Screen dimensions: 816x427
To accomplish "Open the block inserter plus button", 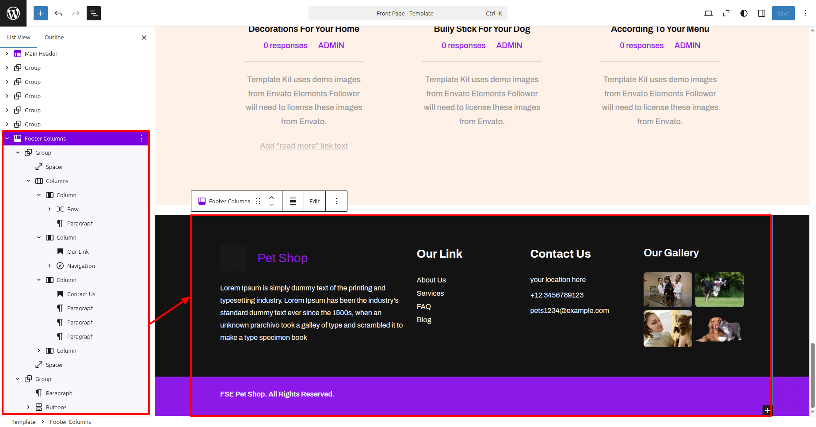I will tap(40, 13).
